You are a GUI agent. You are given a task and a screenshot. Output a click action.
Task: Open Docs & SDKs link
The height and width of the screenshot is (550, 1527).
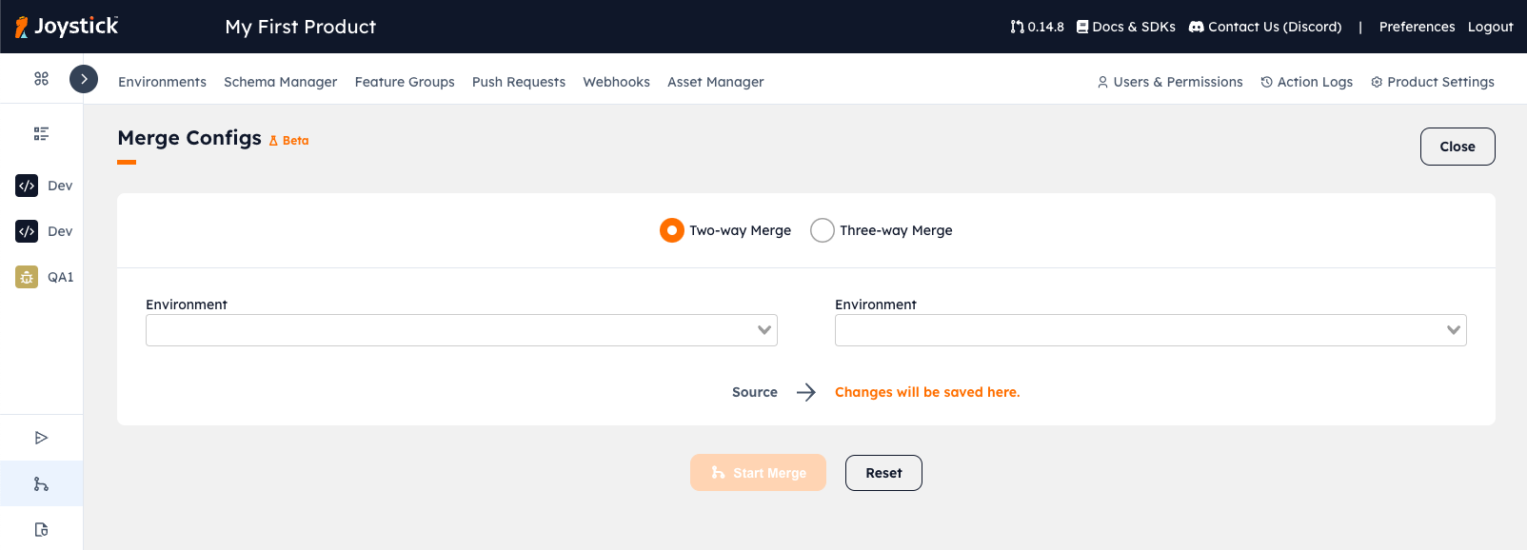pyautogui.click(x=1125, y=27)
